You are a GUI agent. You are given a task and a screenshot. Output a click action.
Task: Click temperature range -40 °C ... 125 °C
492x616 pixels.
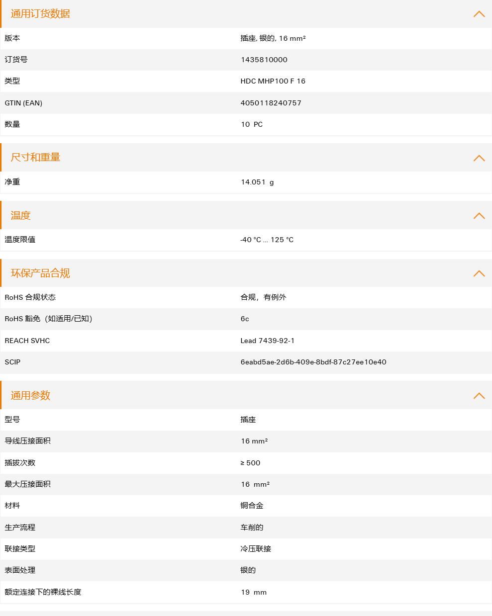[267, 240]
